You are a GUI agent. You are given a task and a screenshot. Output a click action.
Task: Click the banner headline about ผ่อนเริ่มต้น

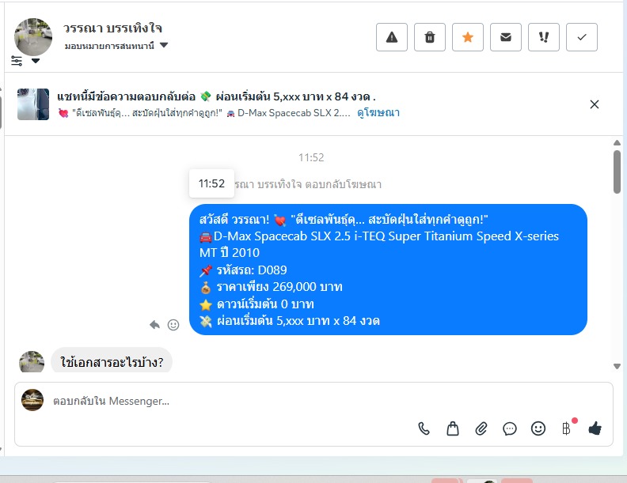216,96
